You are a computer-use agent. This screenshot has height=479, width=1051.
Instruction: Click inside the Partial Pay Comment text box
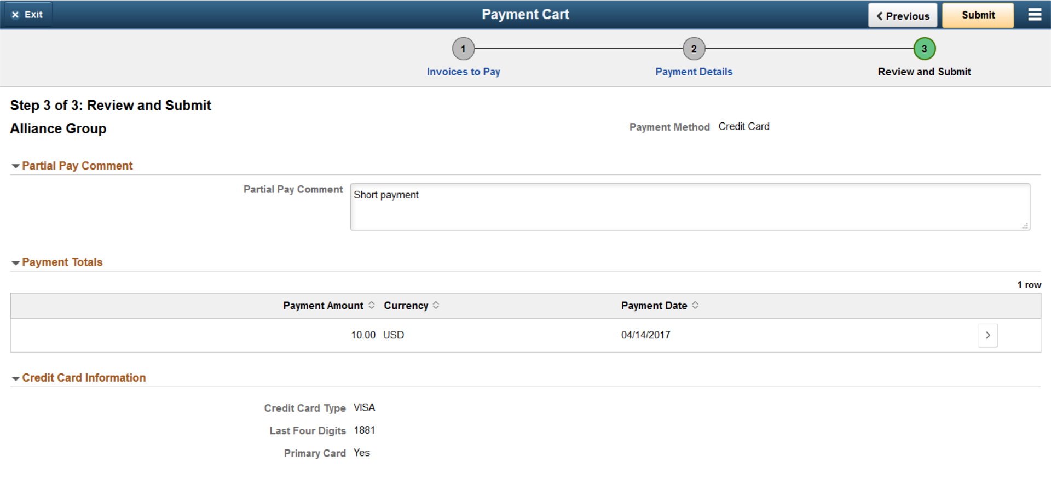pyautogui.click(x=690, y=207)
